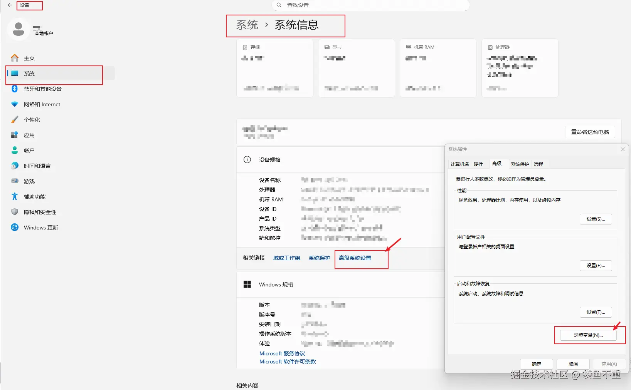The height and width of the screenshot is (390, 631).
Task: Click 重命名这台电脑 button
Action: pyautogui.click(x=590, y=132)
